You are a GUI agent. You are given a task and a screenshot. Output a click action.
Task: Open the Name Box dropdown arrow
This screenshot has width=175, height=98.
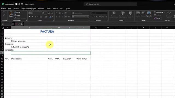(x=11, y=24)
